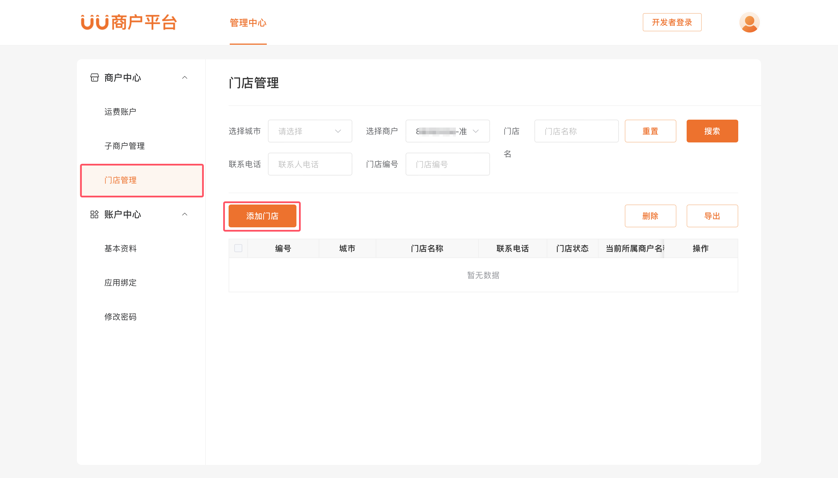Click the UU商户平台 logo

(x=129, y=22)
